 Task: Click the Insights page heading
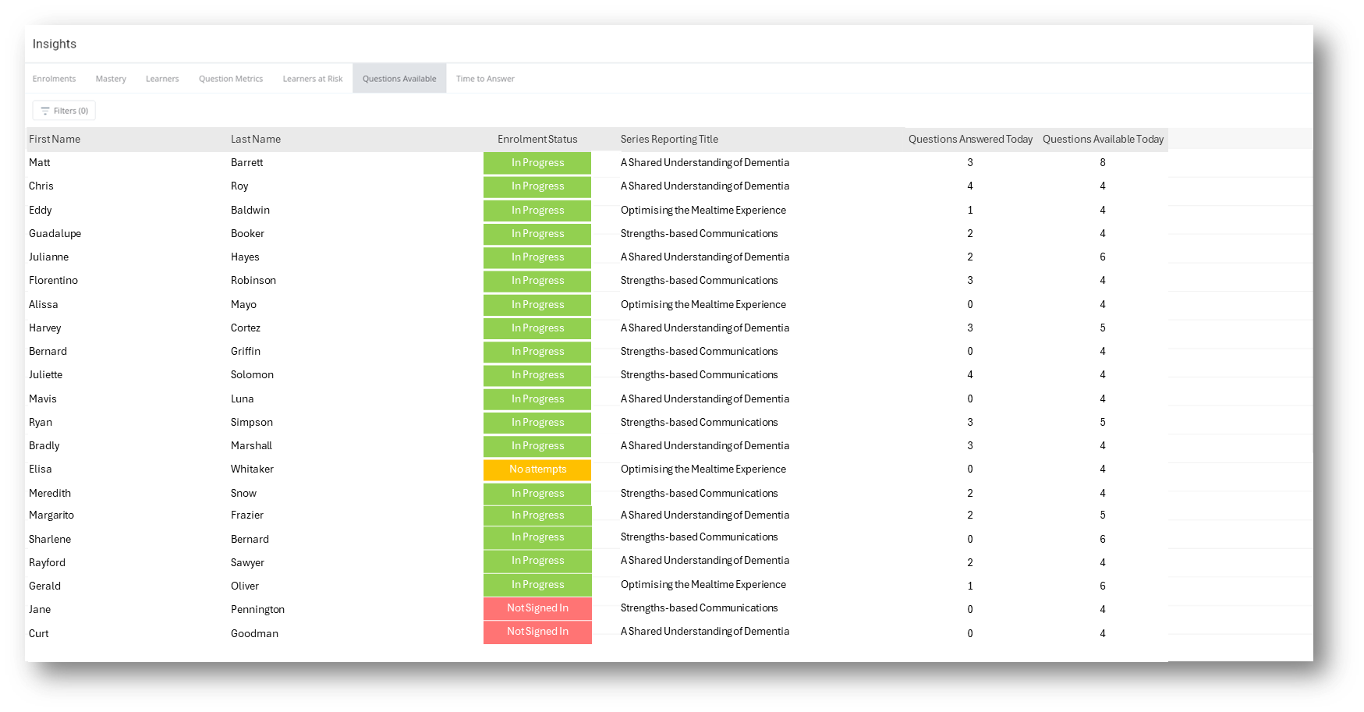[x=55, y=44]
